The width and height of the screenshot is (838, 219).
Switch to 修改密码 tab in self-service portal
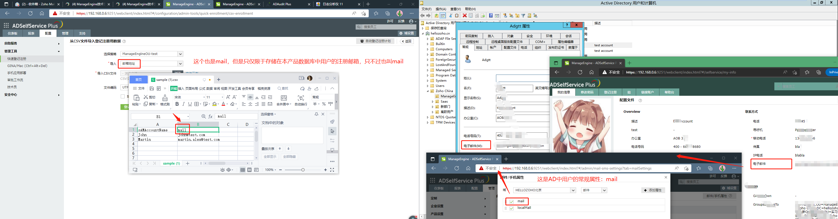(x=587, y=92)
